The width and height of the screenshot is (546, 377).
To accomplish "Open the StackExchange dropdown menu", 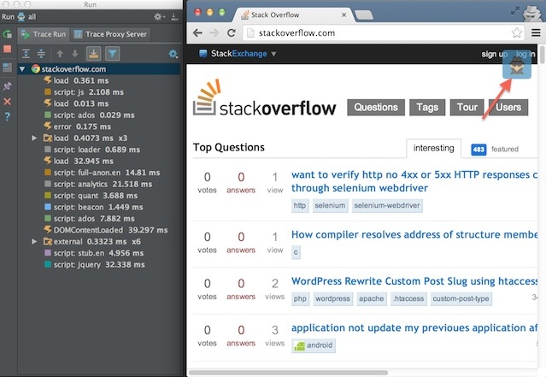I will 273,54.
